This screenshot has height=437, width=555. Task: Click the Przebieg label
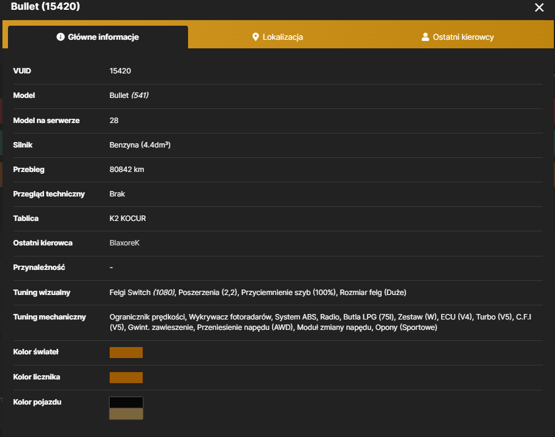[29, 170]
